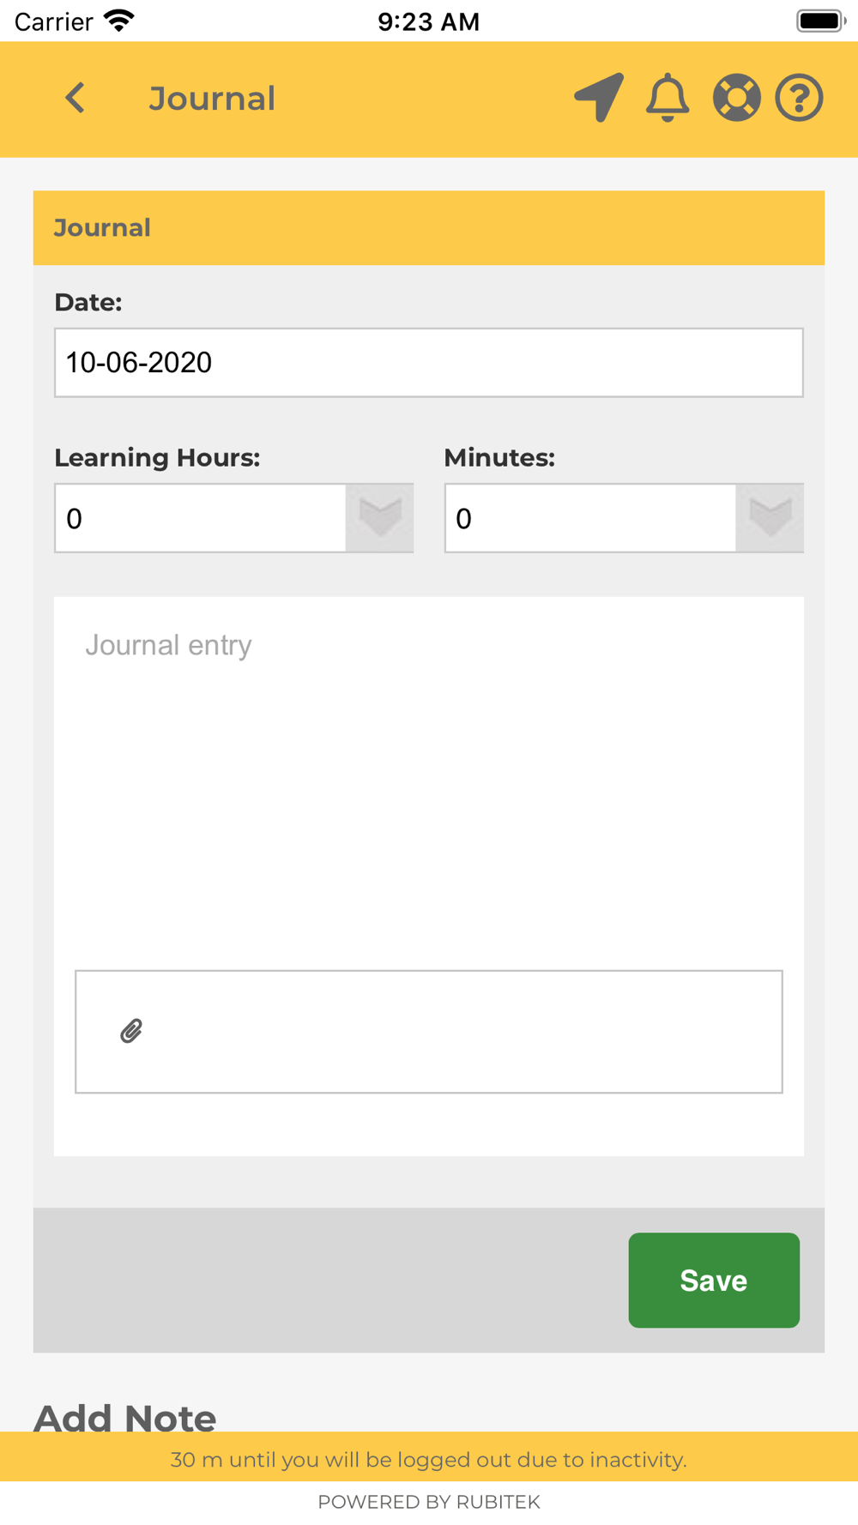Tap the back arrow icon
This screenshot has width=858, height=1525.
76,98
